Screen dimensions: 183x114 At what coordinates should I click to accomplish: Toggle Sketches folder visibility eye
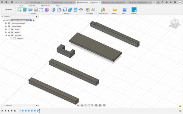(x=9, y=35)
